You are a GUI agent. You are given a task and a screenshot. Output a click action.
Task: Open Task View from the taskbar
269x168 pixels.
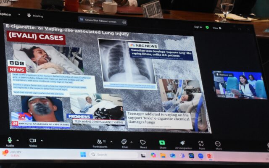[x=143, y=155]
